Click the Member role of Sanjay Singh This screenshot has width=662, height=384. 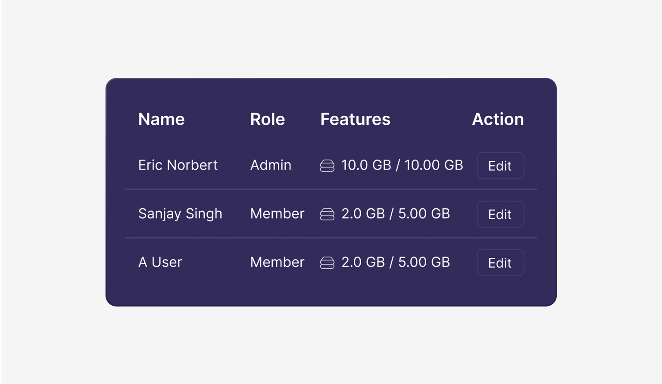[x=277, y=214]
